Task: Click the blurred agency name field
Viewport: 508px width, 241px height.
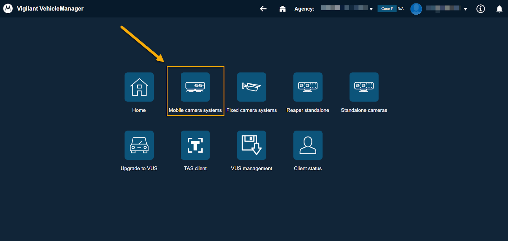Action: (344, 8)
